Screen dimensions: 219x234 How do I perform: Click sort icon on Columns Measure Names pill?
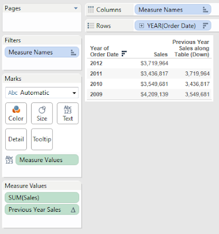(205, 9)
